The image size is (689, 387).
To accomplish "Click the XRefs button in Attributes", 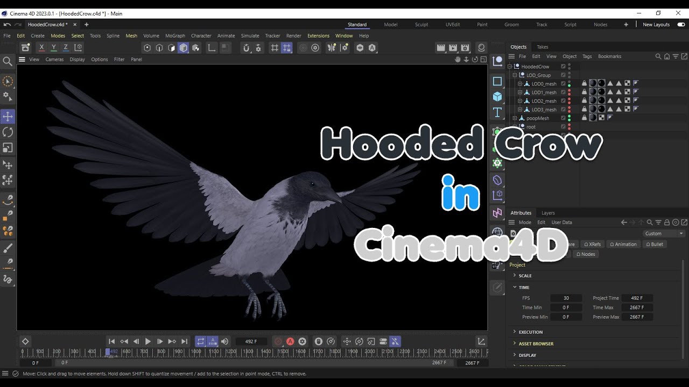I will [592, 244].
